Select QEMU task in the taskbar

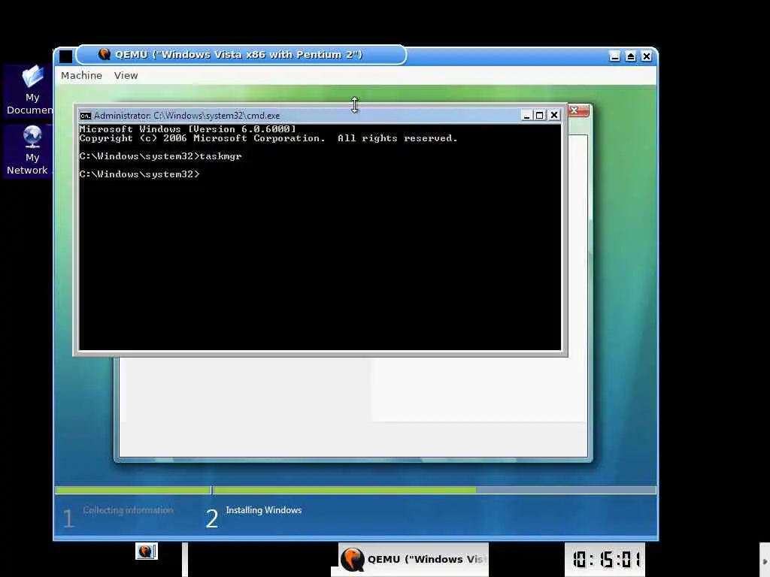tap(413, 559)
